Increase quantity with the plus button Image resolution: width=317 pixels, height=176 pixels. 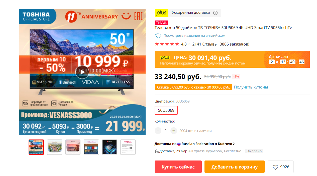click(x=174, y=130)
